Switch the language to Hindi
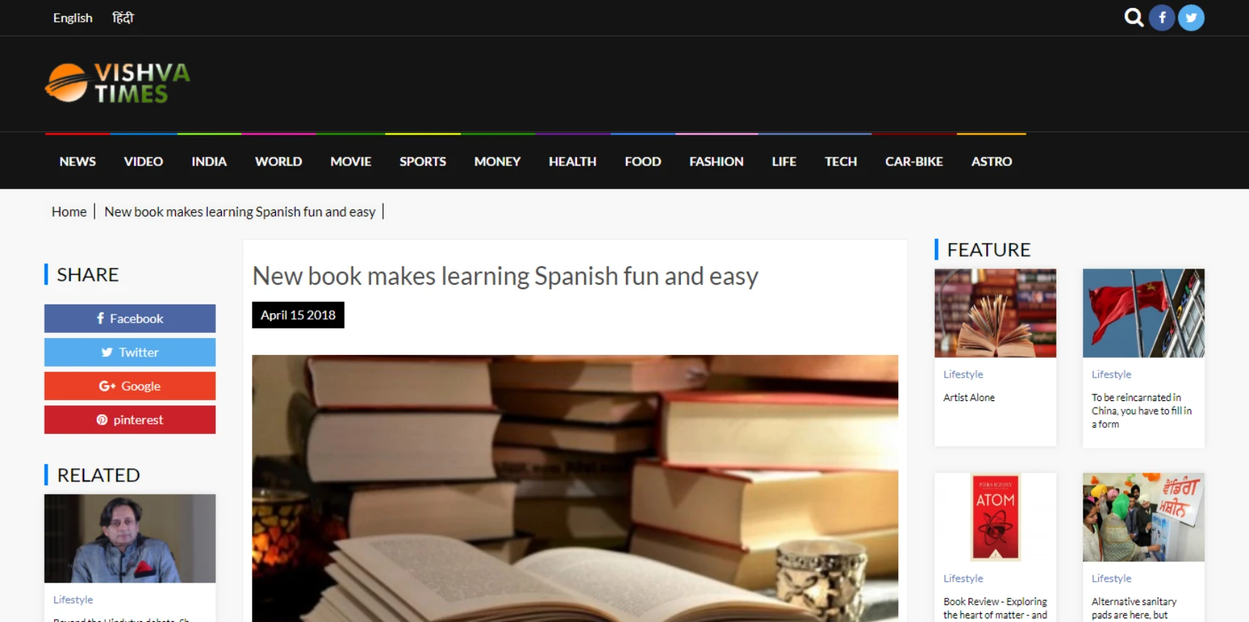This screenshot has height=622, width=1249. pos(123,18)
